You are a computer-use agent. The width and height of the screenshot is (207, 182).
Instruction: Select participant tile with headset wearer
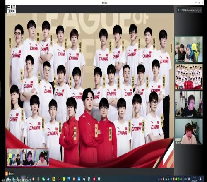(x=189, y=104)
